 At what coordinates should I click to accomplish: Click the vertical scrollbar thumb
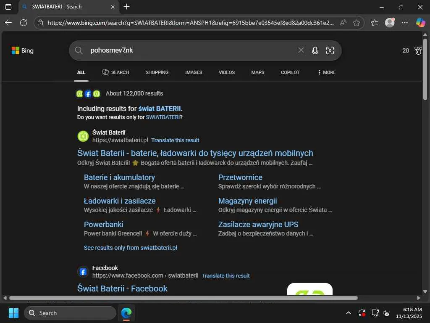(425, 69)
